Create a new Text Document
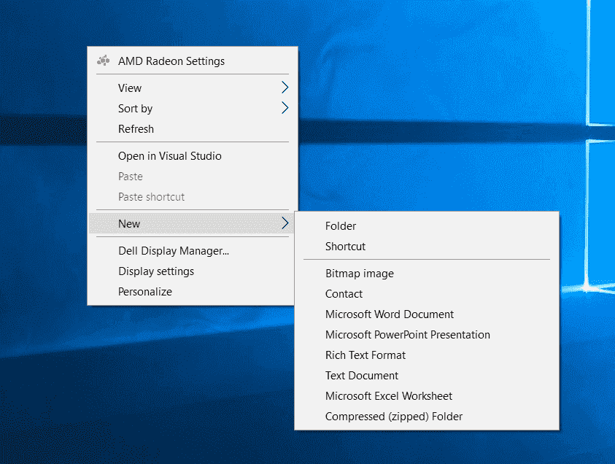Viewport: 615px width, 464px height. 427,375
